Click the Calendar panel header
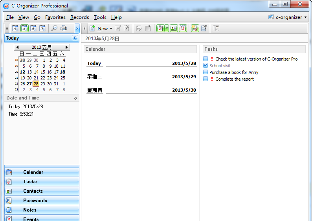Image resolution: width=312 pixels, height=221 pixels. click(140, 49)
